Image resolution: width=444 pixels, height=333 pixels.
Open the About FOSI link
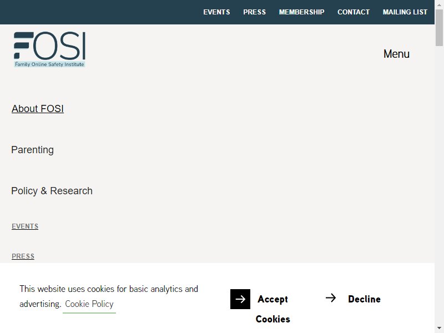coord(38,109)
